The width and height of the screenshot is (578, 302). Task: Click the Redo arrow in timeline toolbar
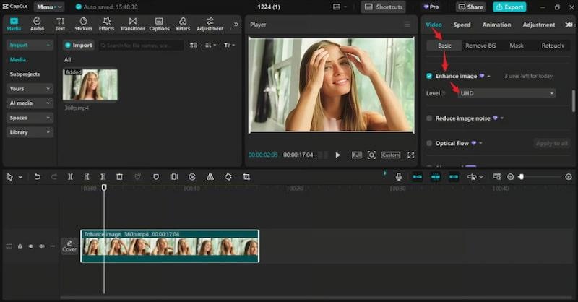coord(53,177)
